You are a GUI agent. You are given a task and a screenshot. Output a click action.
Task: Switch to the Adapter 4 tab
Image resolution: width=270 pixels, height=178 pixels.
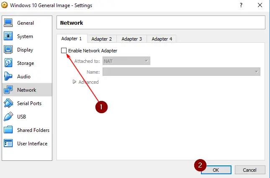point(162,39)
